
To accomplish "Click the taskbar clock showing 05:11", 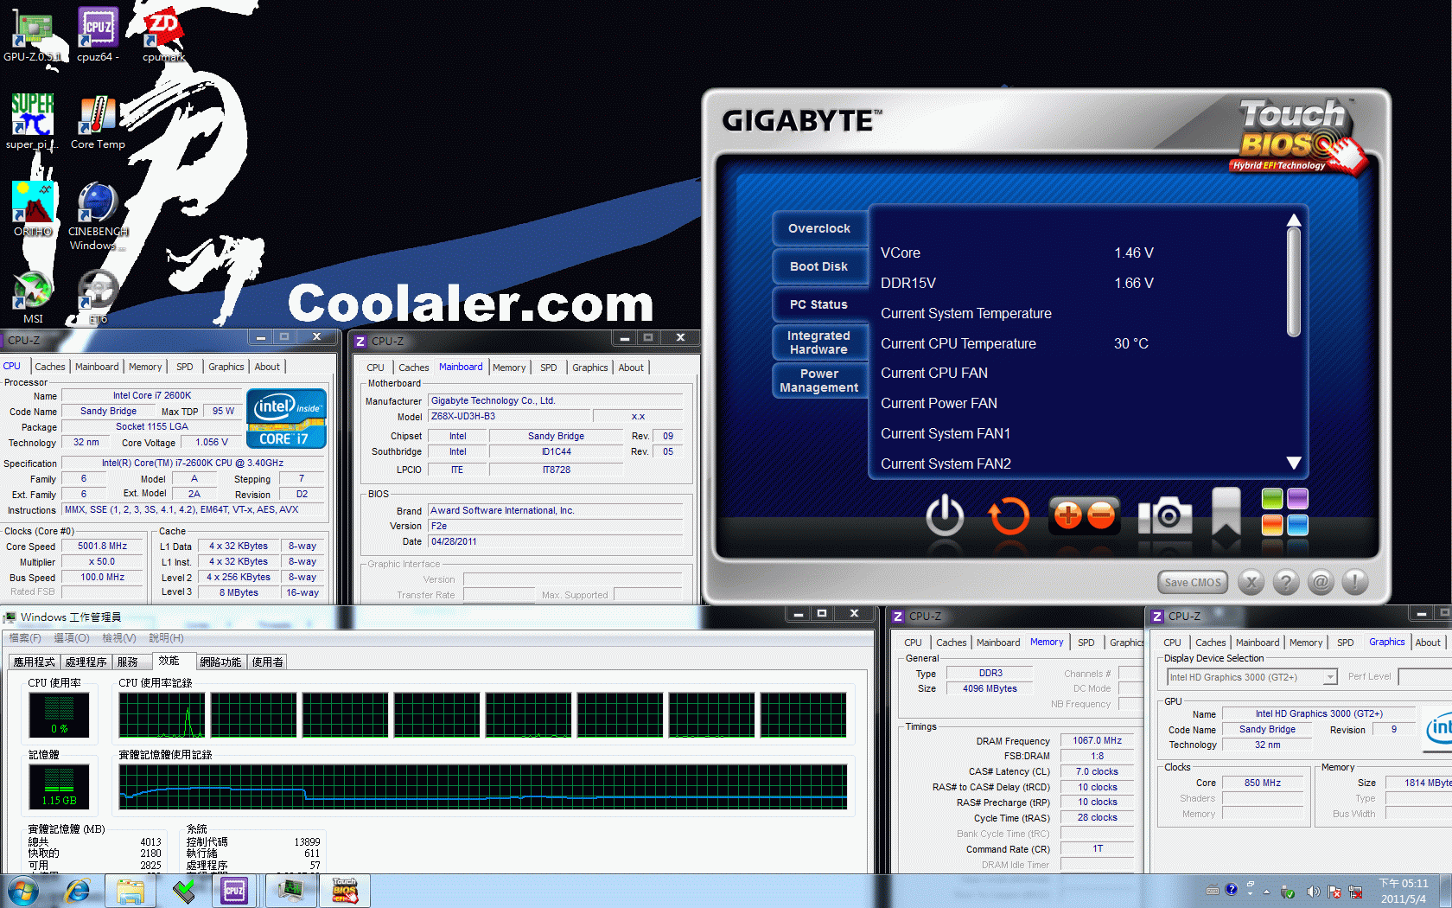I will (x=1404, y=891).
